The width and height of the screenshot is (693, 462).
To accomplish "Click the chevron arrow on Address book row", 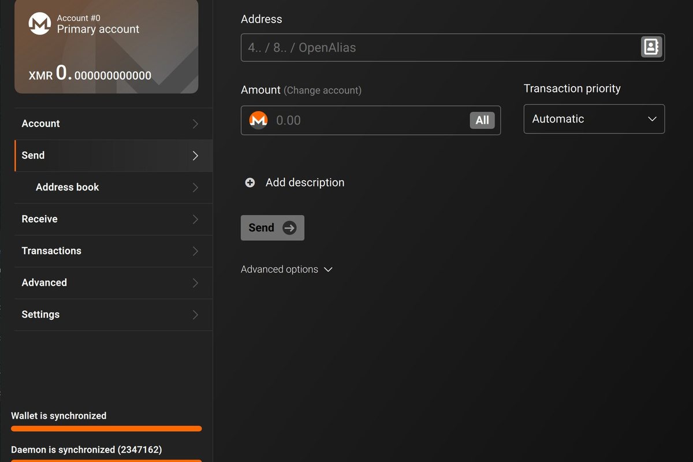I will coord(195,187).
